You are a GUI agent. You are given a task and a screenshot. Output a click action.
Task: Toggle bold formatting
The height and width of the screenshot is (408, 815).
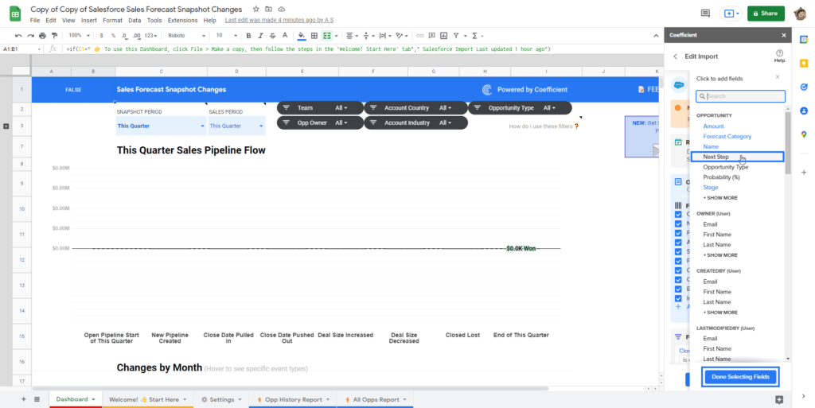[248, 35]
